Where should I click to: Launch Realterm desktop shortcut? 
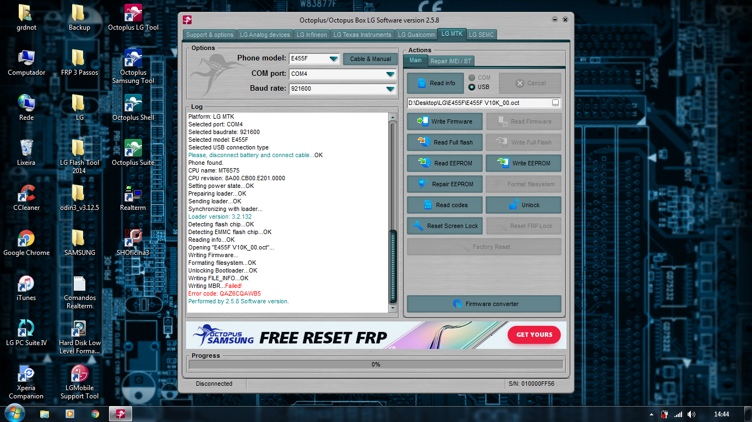tap(133, 197)
